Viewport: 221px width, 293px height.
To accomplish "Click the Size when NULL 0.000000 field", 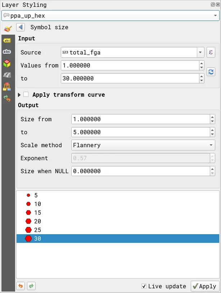I will tap(141, 171).
